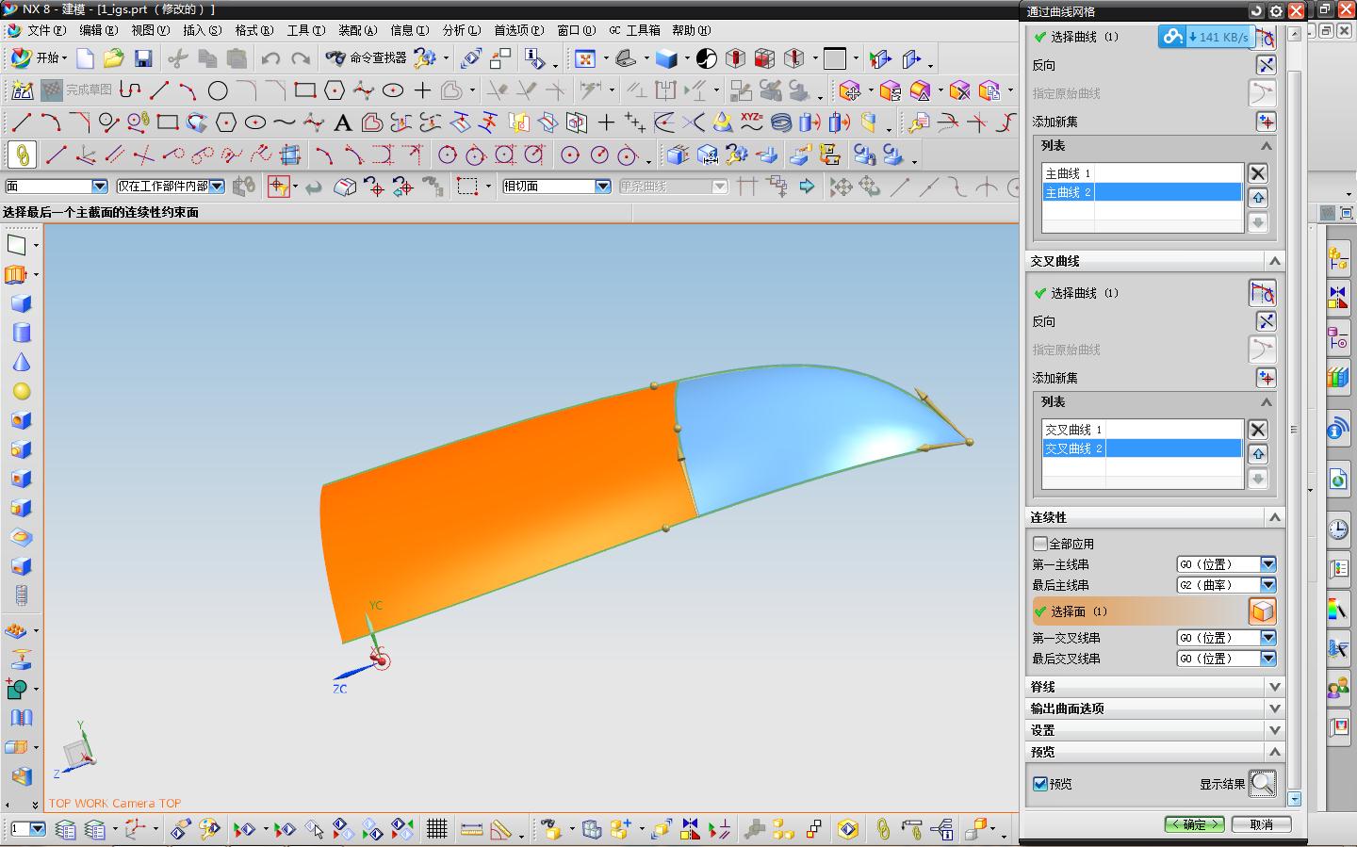The image size is (1357, 847).
Task: Click the Fit view icon
Action: click(585, 58)
